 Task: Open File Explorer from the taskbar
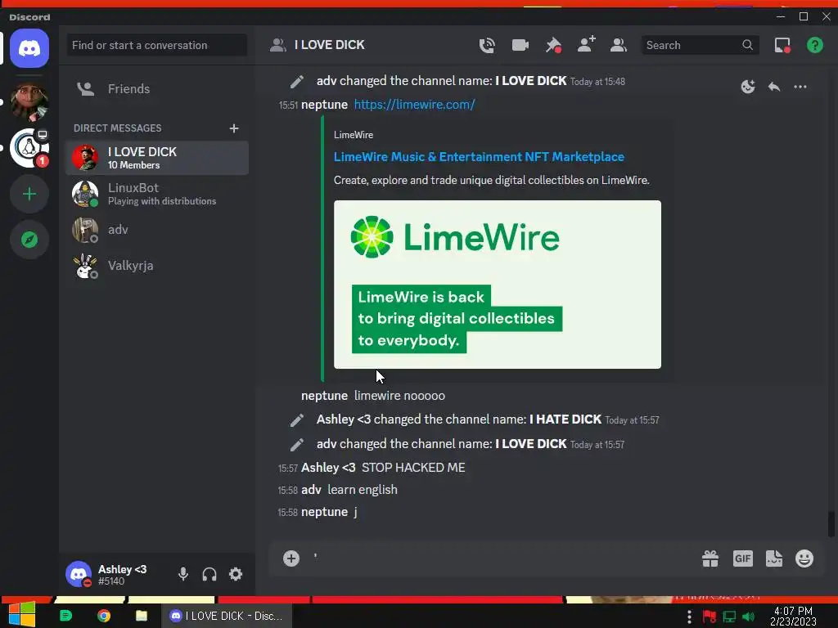142,616
